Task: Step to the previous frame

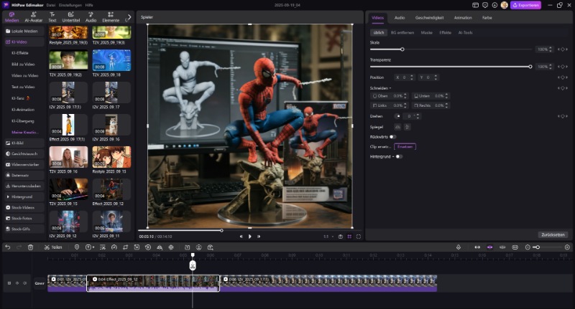Action: (241, 237)
